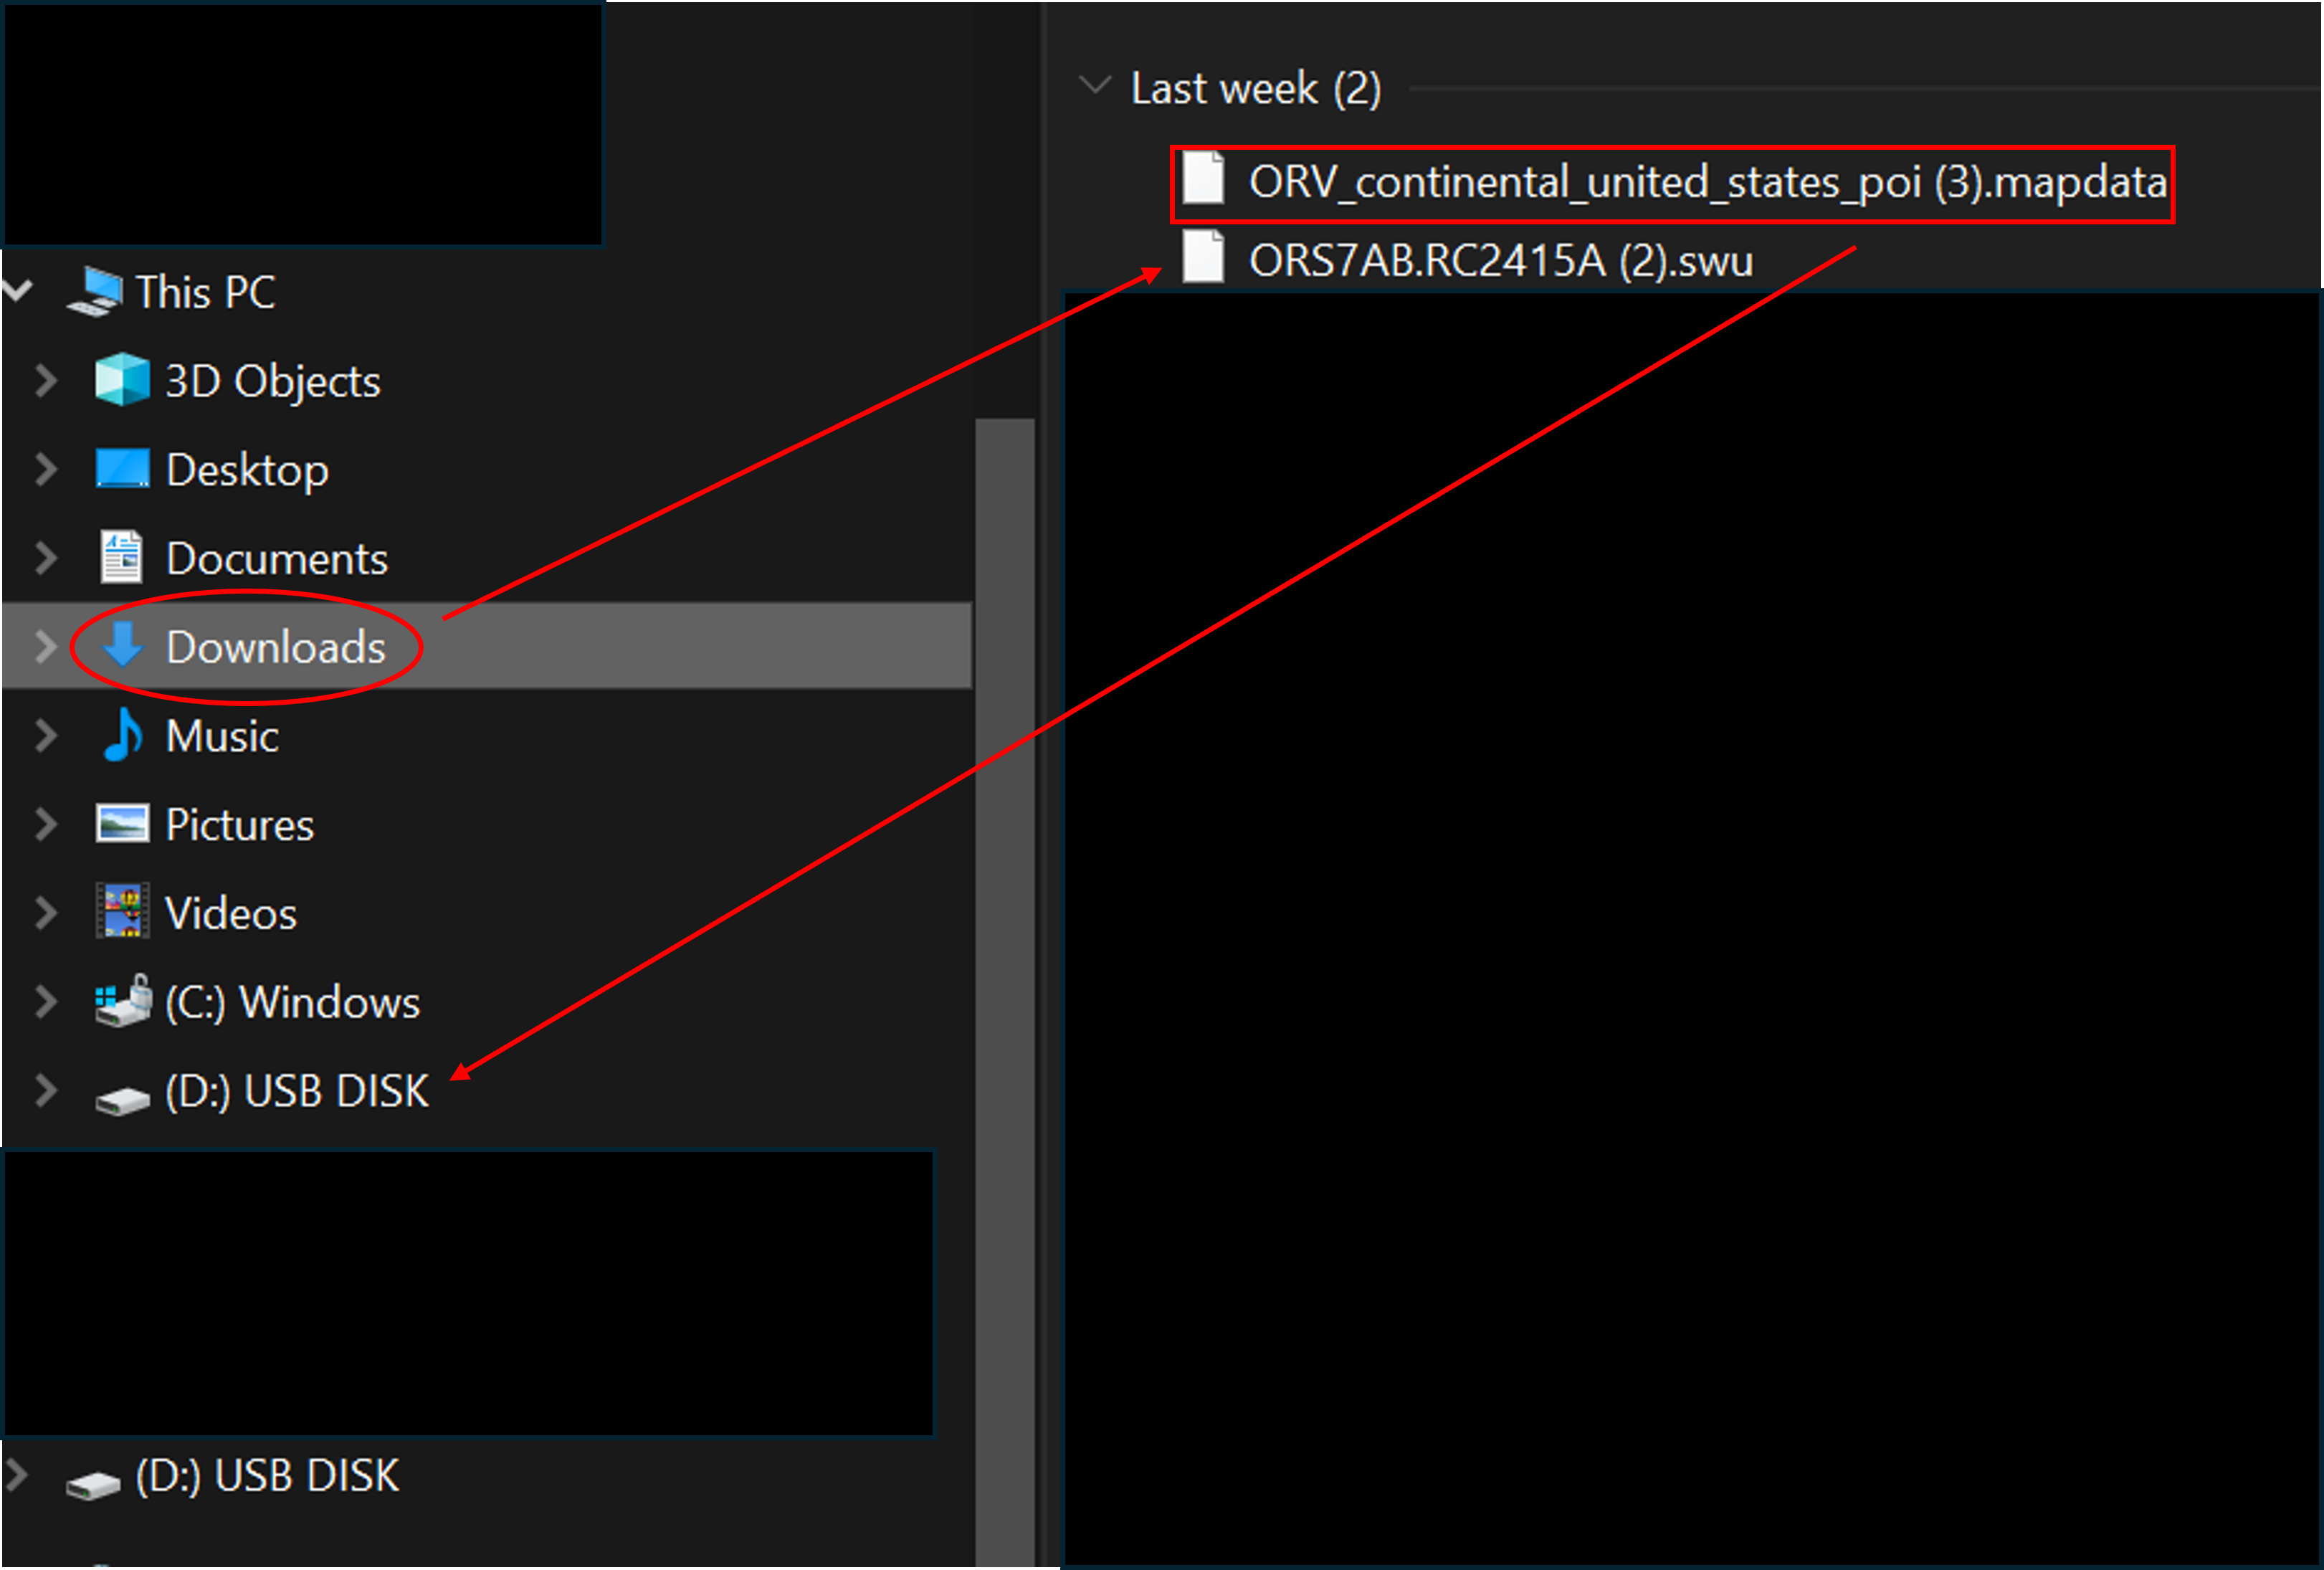Click the (C:) Windows drive icon
Viewport: 2324px width, 1570px height.
pyautogui.click(x=123, y=1001)
